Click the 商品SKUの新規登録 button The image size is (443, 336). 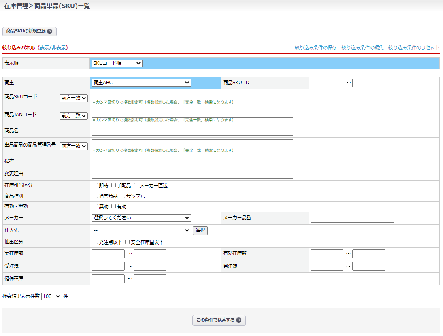coord(29,31)
